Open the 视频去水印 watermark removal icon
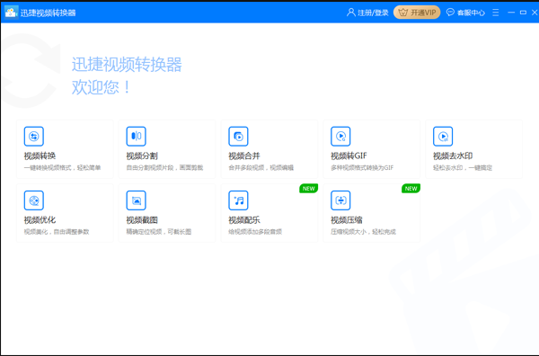 point(443,137)
